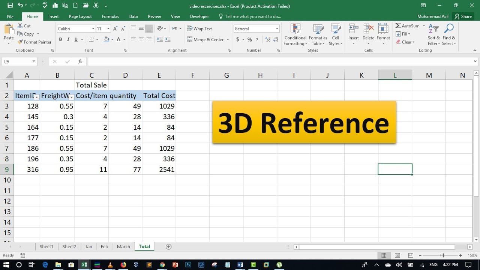Click inside the formula bar input
The height and width of the screenshot is (270, 480).
280,61
